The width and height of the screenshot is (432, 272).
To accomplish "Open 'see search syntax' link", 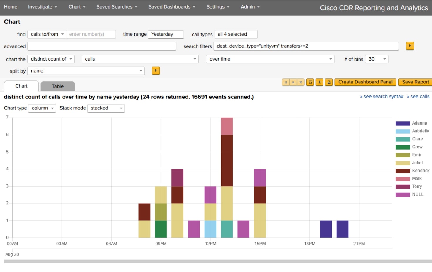I will (382, 96).
